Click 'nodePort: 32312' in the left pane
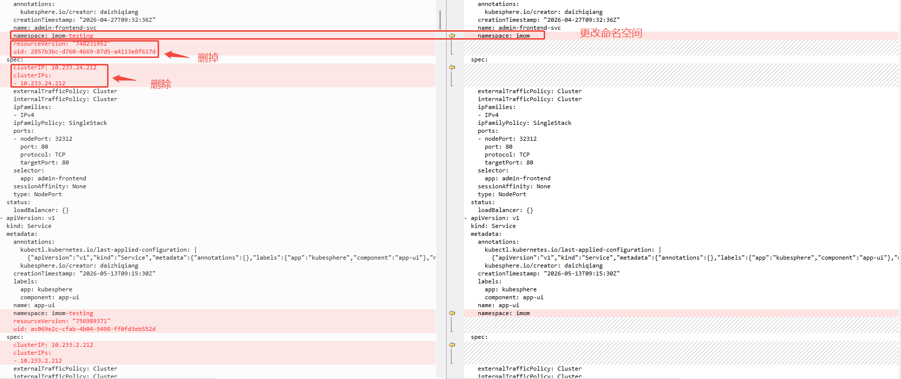Screen dimensions: 901x379 pos(46,139)
